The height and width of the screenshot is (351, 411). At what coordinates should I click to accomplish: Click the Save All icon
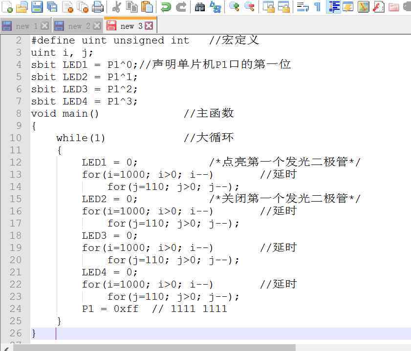click(52, 6)
